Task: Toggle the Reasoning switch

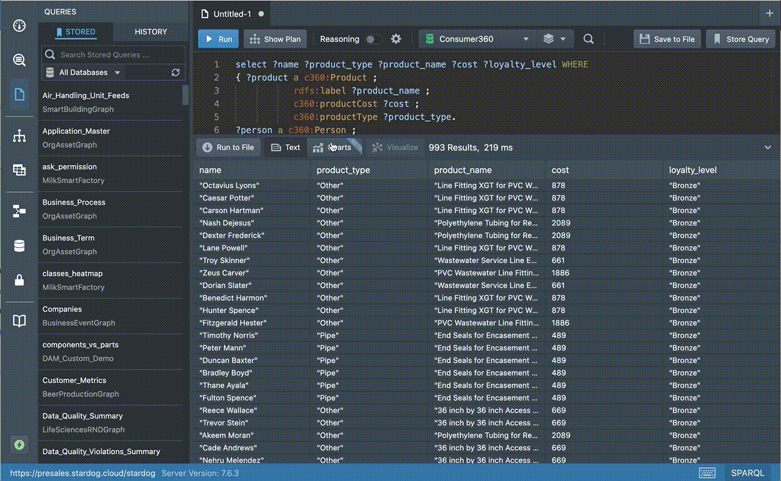Action: 374,39
